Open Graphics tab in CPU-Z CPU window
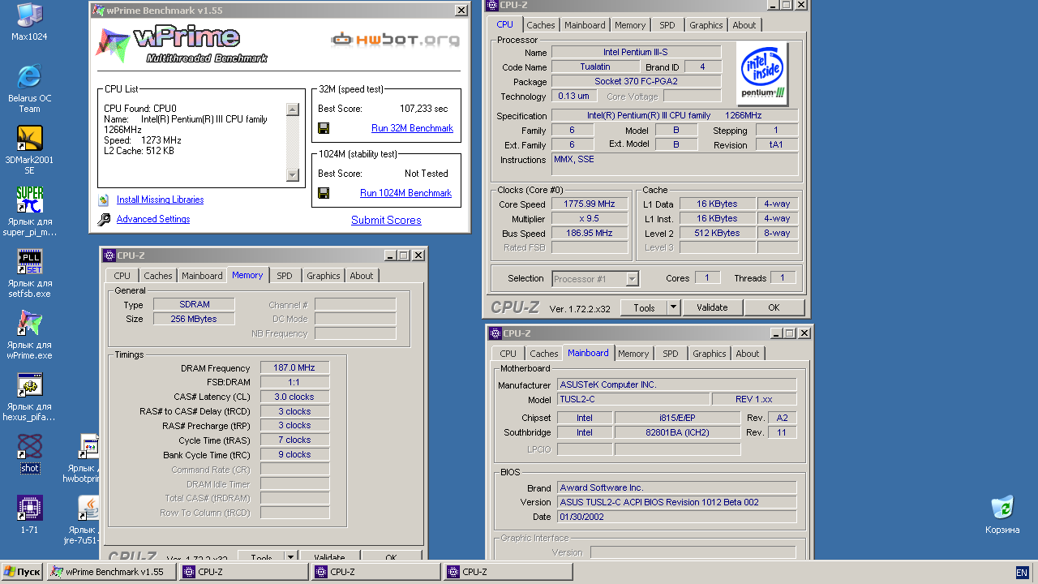This screenshot has height=584, width=1038. click(x=706, y=25)
